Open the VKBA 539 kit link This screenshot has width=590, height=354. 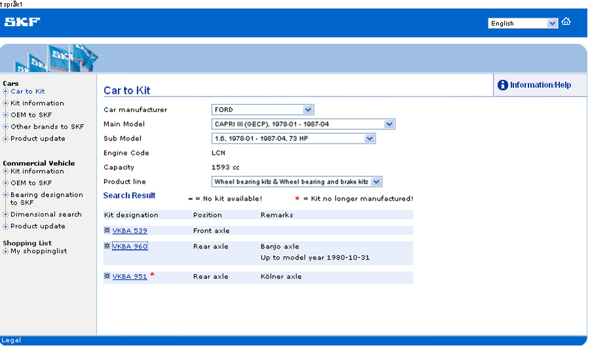(130, 231)
